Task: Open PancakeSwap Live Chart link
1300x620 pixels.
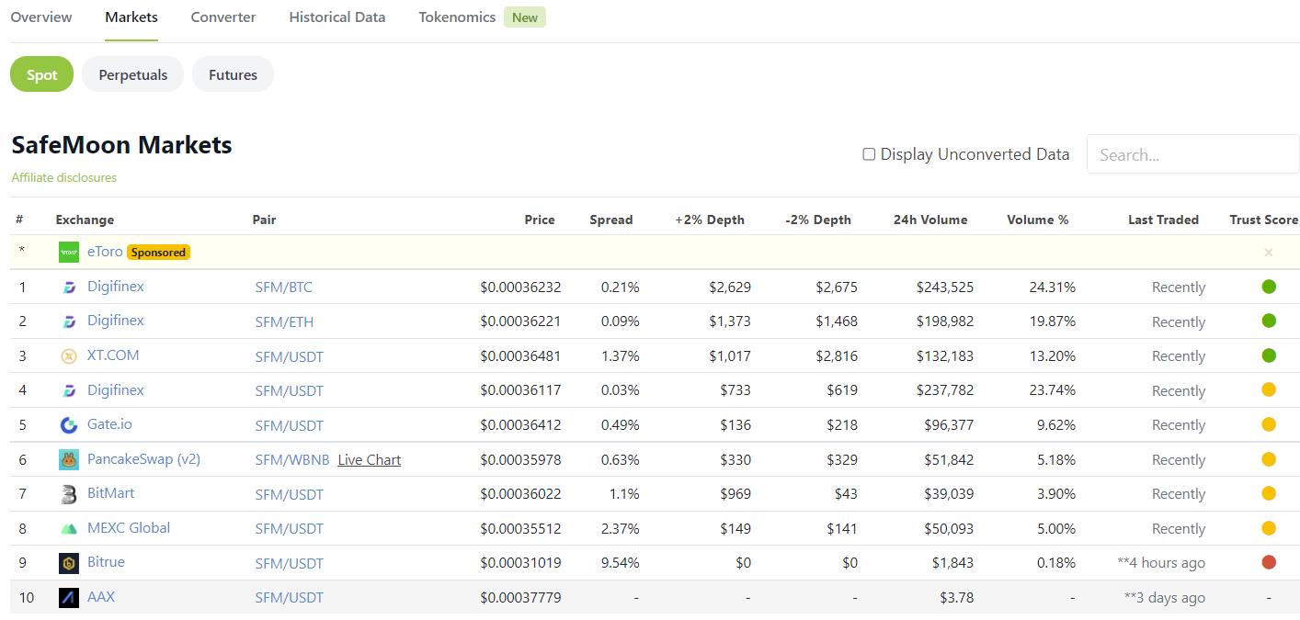Action: point(369,460)
